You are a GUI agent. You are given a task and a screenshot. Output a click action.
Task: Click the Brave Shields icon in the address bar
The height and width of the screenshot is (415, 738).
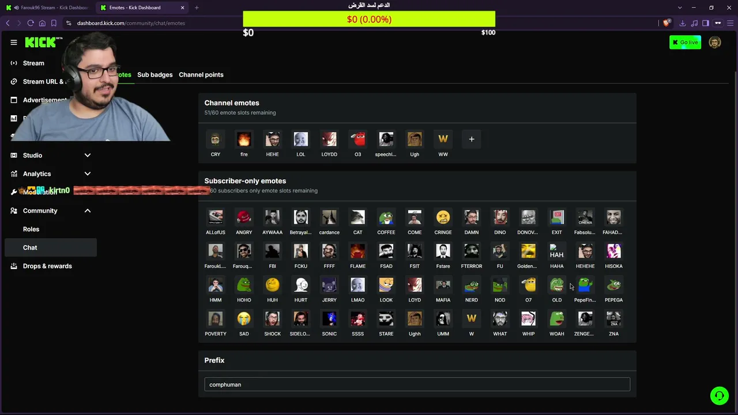(x=667, y=23)
